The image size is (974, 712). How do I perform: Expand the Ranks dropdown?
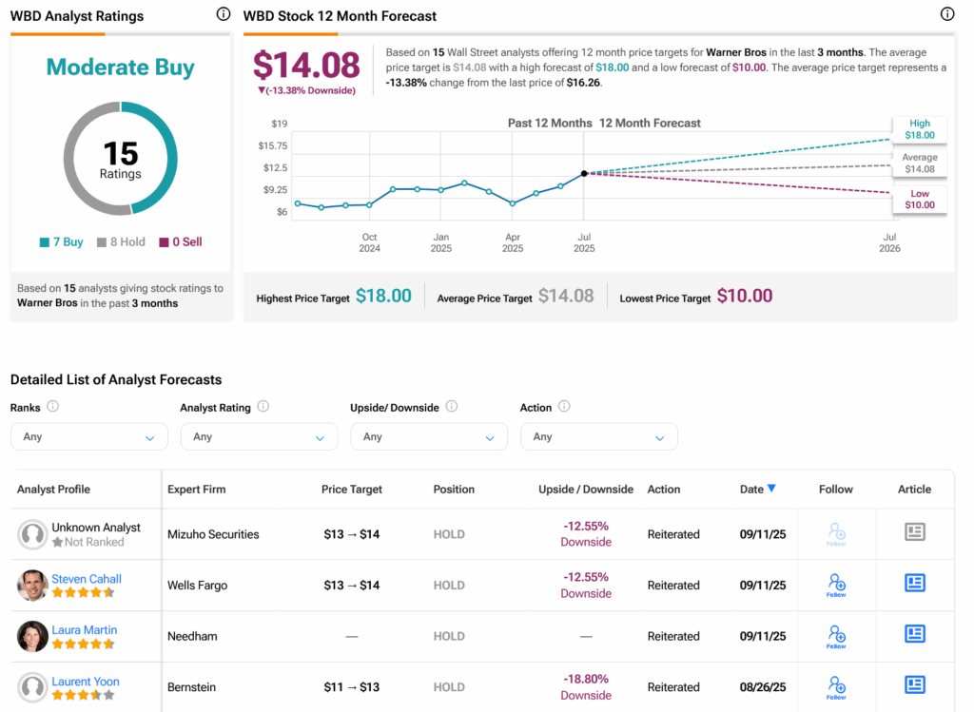pos(88,436)
